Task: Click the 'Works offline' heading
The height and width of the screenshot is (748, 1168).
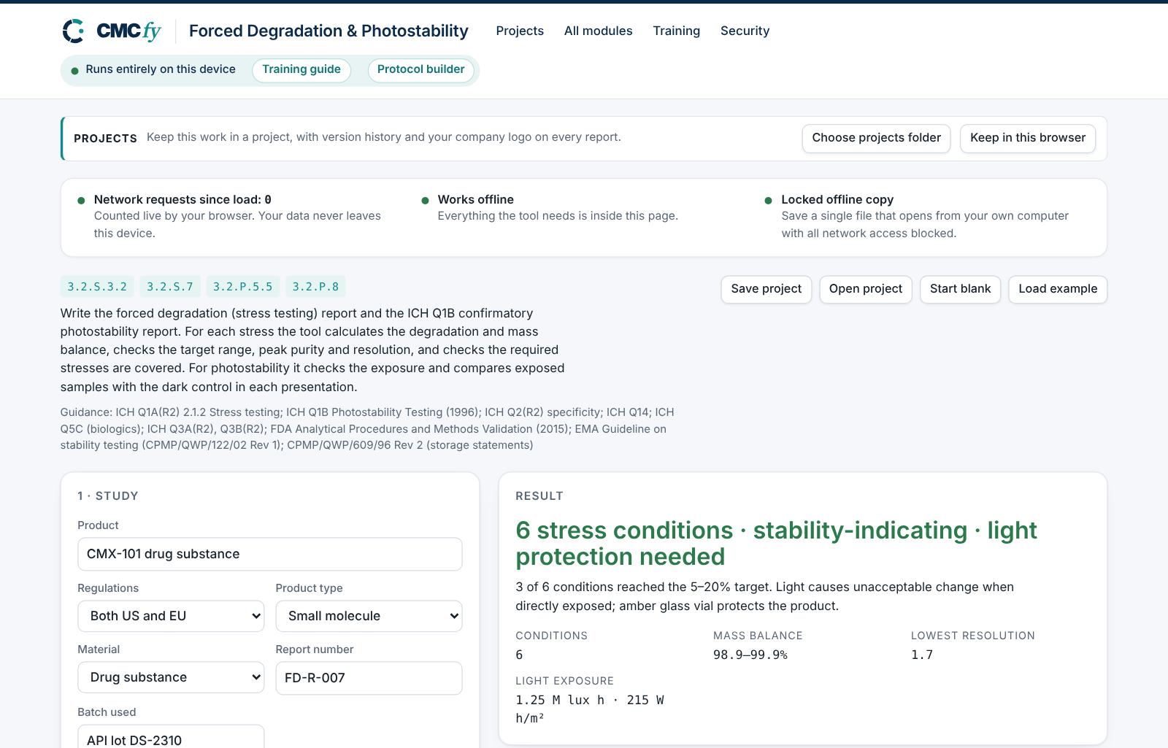Action: [x=475, y=199]
